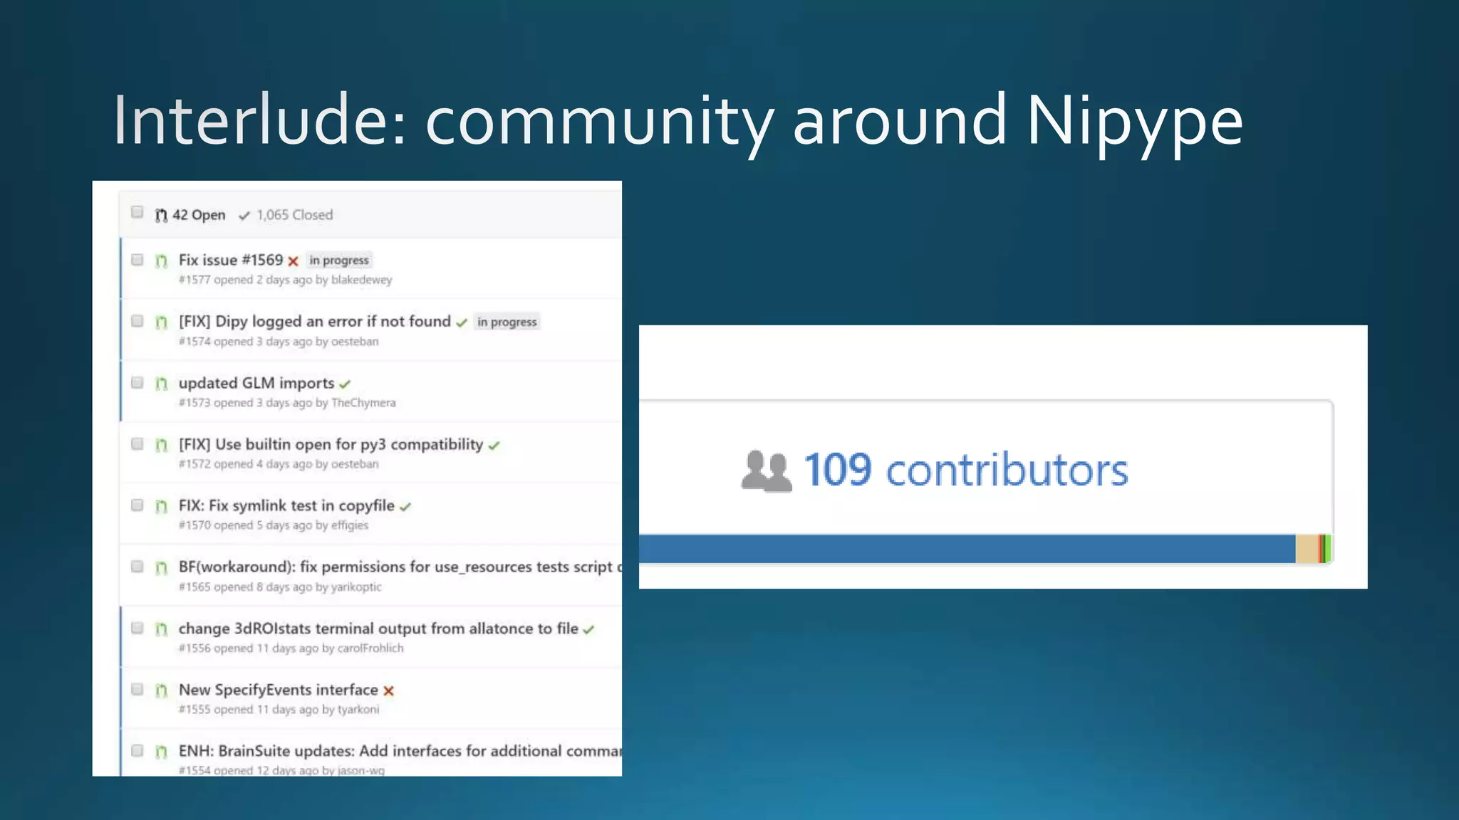Image resolution: width=1459 pixels, height=820 pixels.
Task: Click pull request icon for FIX symlink test
Action: click(x=161, y=506)
